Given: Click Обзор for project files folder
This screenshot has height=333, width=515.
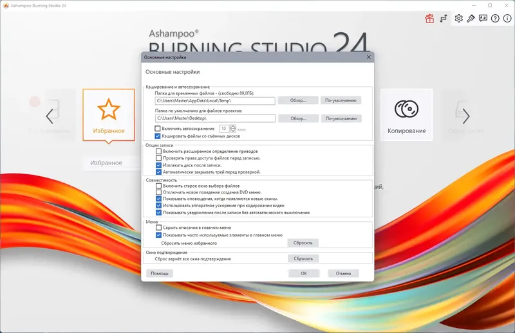Looking at the screenshot, I should click(x=298, y=118).
